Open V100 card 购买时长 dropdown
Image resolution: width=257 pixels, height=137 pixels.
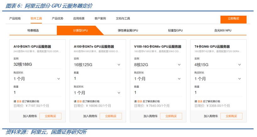(158, 79)
